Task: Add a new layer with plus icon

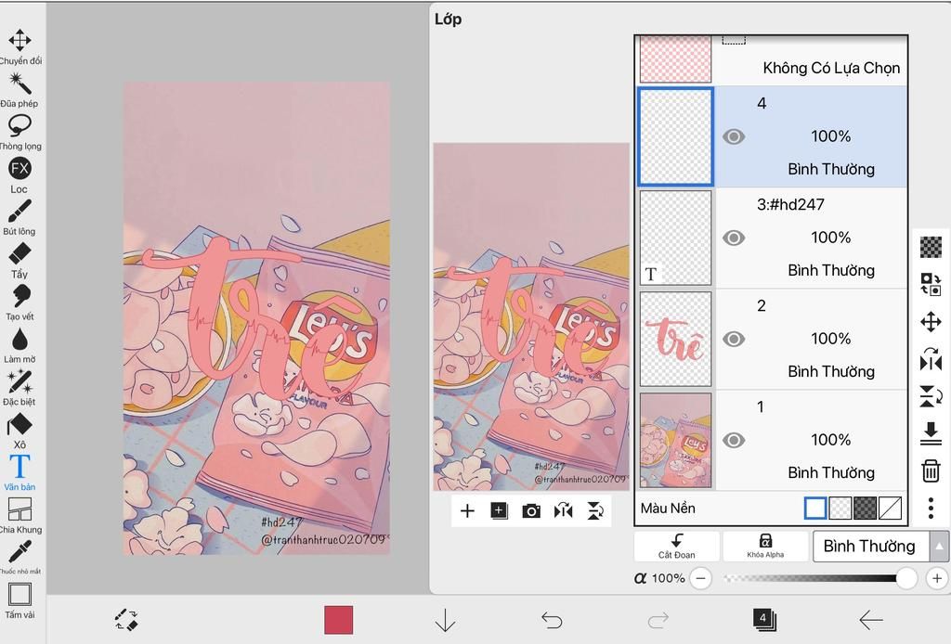Action: click(x=467, y=510)
